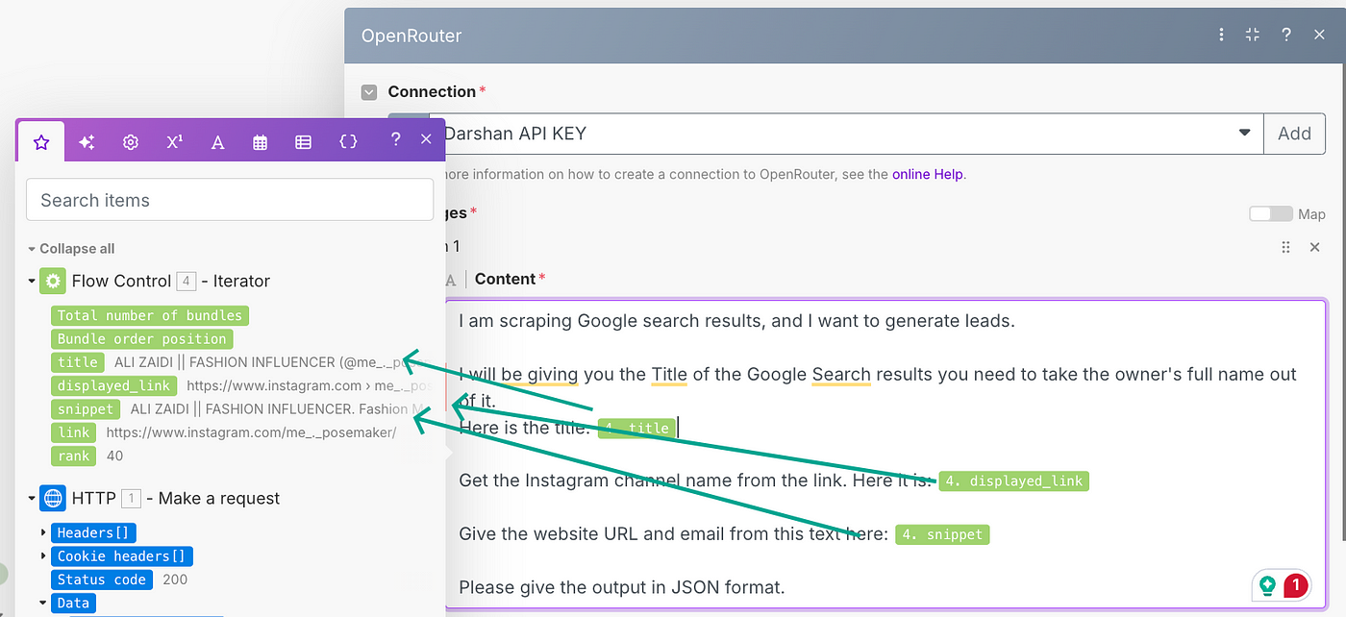
Task: Click the 4. snippet pill in Content
Action: (942, 533)
